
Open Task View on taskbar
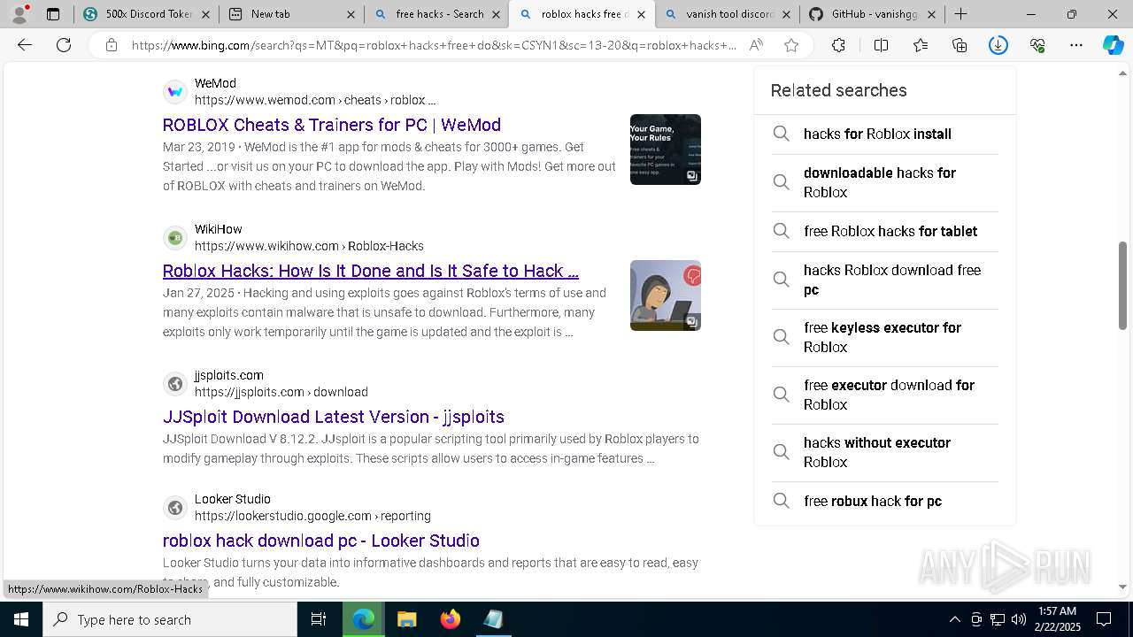319,619
